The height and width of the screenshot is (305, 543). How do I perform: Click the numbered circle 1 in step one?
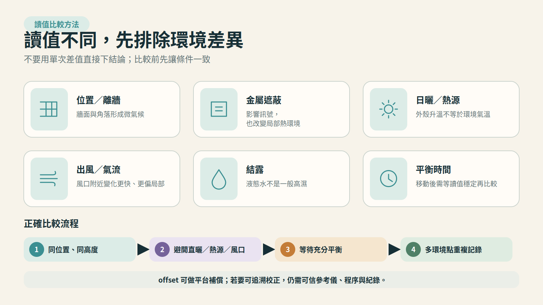37,249
